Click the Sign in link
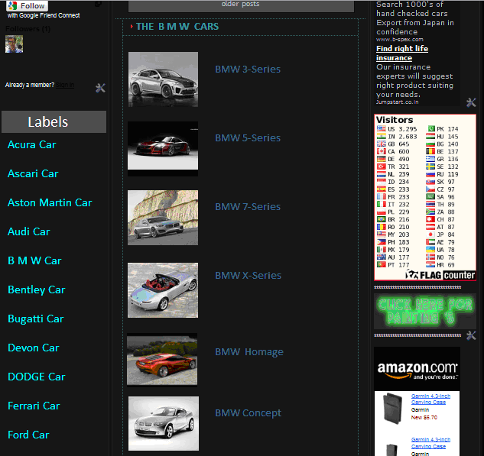The height and width of the screenshot is (456, 484). (64, 85)
